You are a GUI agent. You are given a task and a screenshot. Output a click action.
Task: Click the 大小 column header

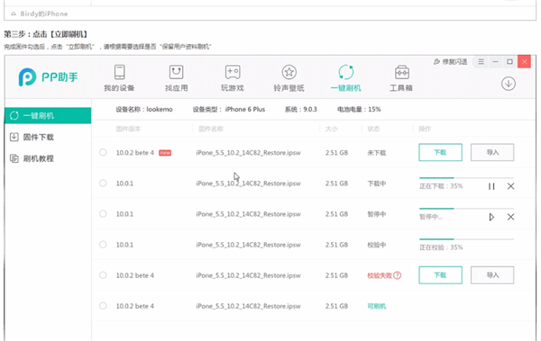pyautogui.click(x=332, y=129)
